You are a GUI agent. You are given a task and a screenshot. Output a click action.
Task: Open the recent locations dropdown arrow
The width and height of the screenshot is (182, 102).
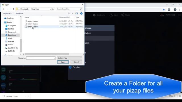click(11, 9)
